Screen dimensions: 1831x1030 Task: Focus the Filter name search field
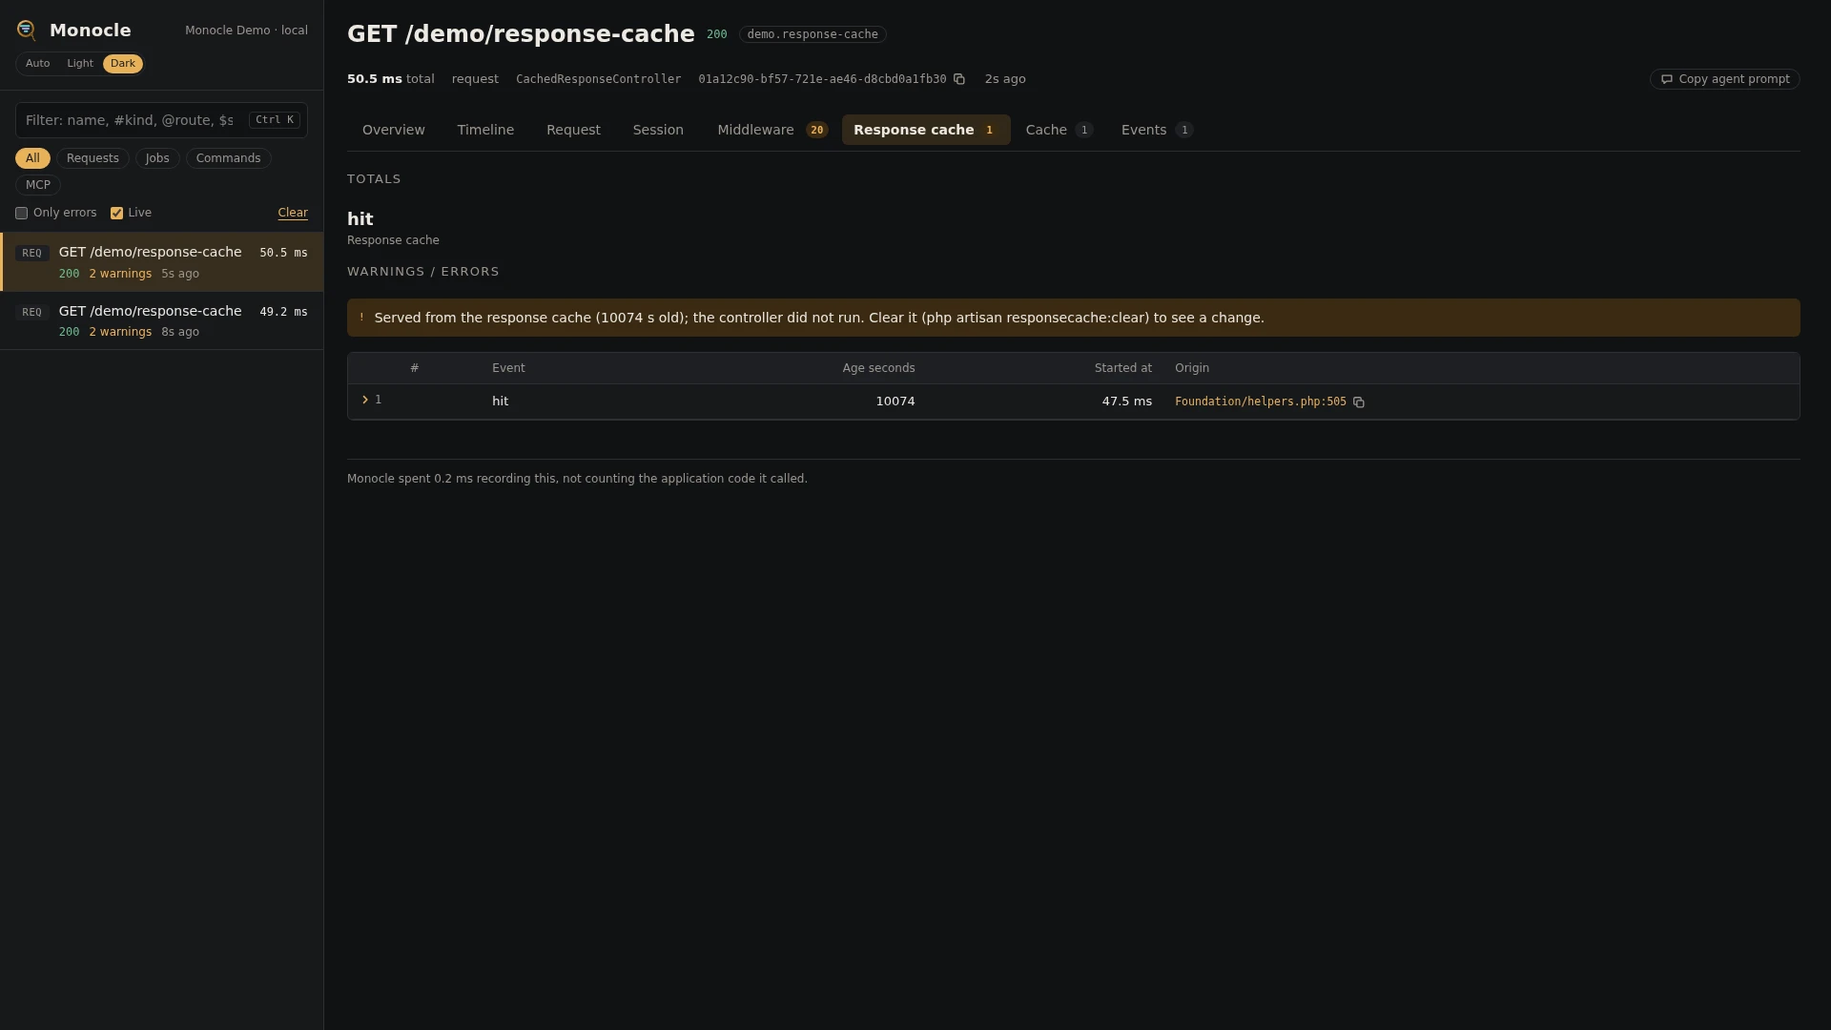(161, 120)
